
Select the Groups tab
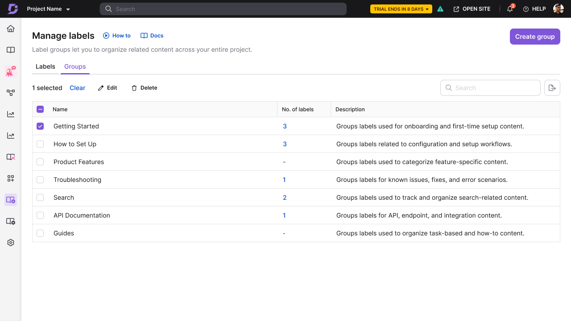click(x=75, y=66)
